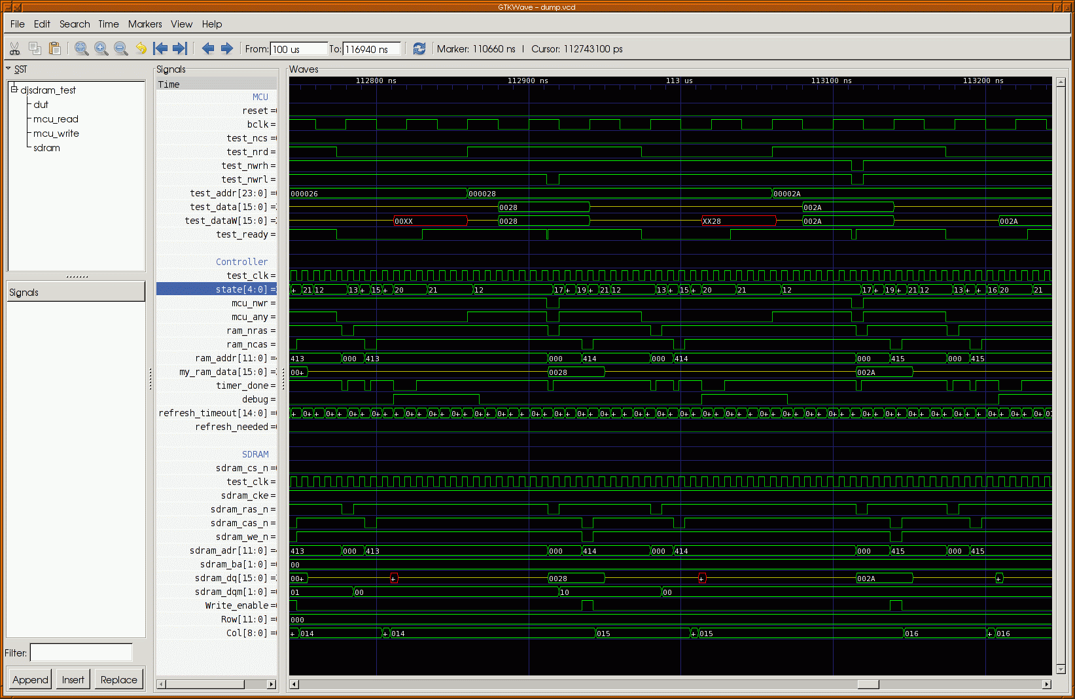Select mcu_write in the SST tree
The image size is (1075, 699).
point(56,134)
